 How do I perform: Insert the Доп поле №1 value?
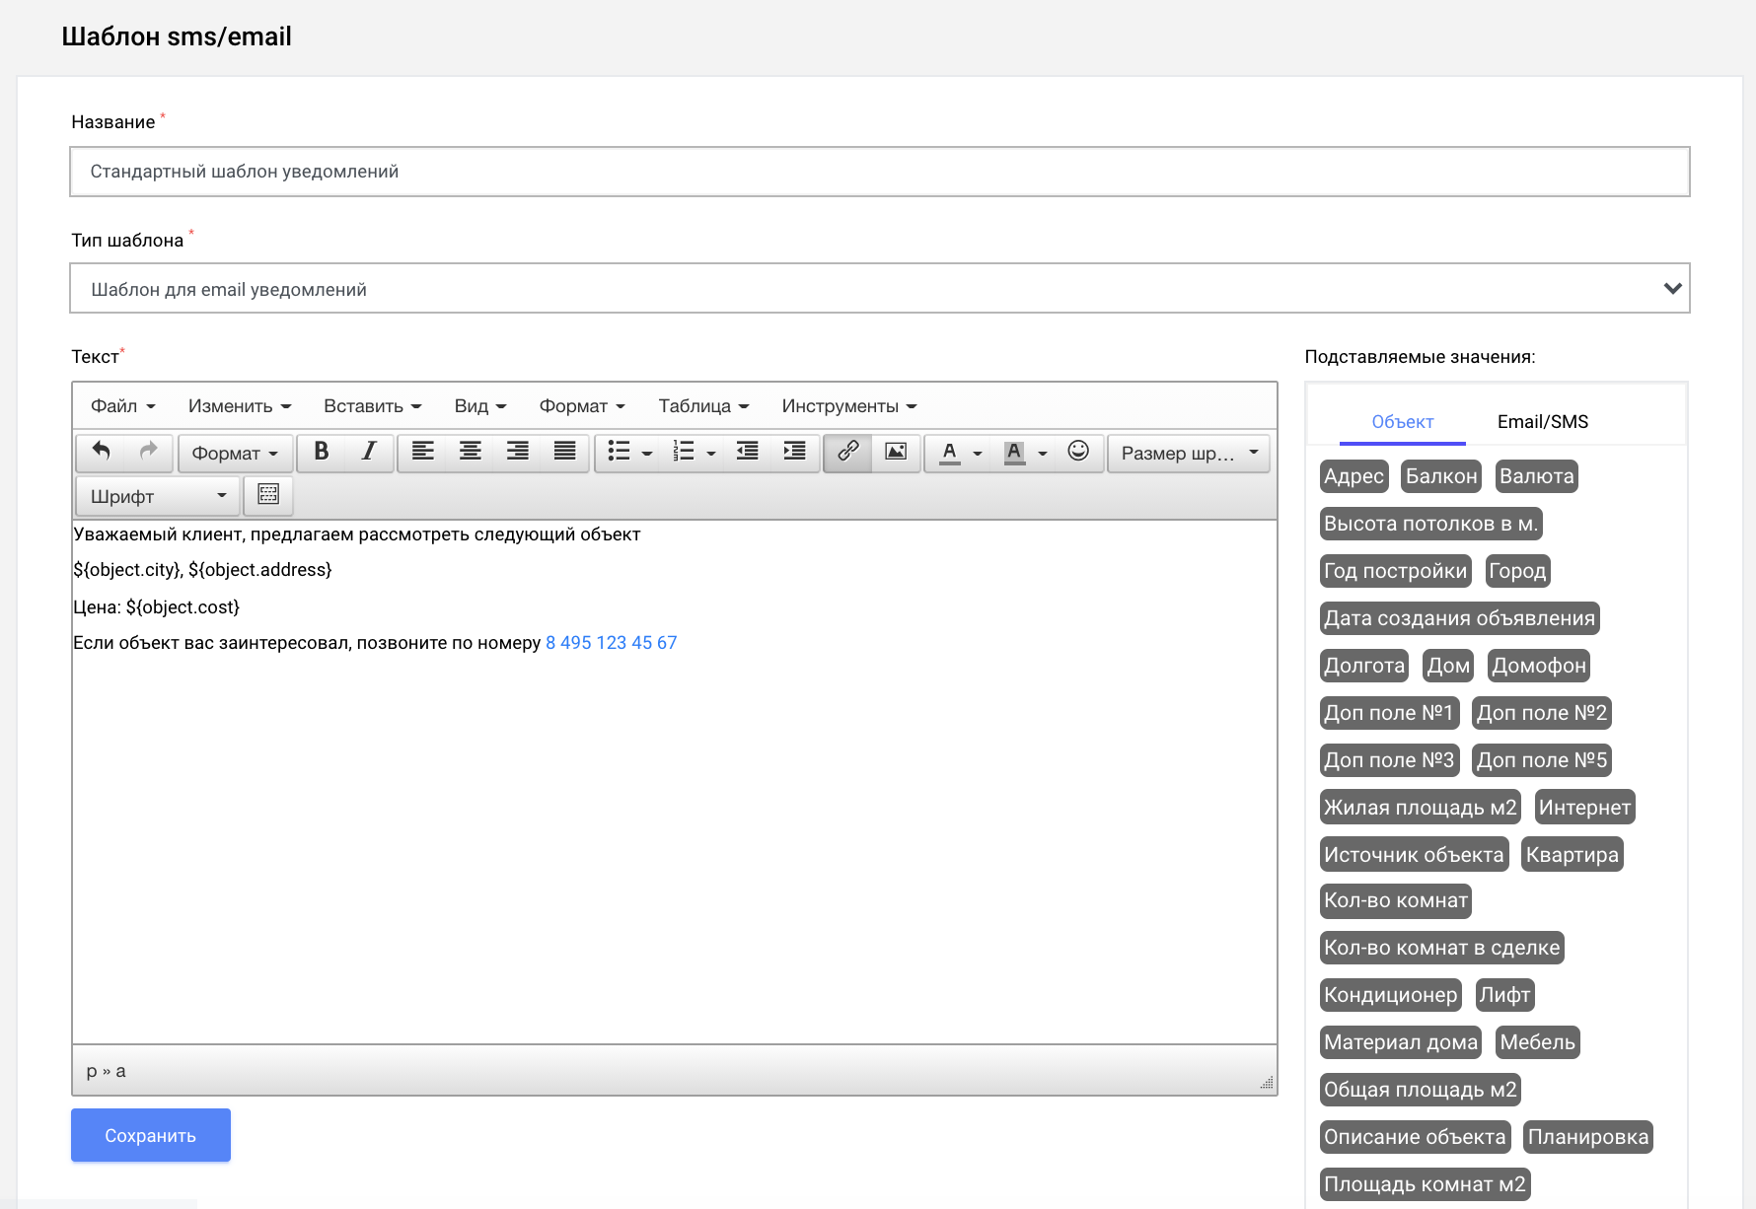click(x=1389, y=713)
